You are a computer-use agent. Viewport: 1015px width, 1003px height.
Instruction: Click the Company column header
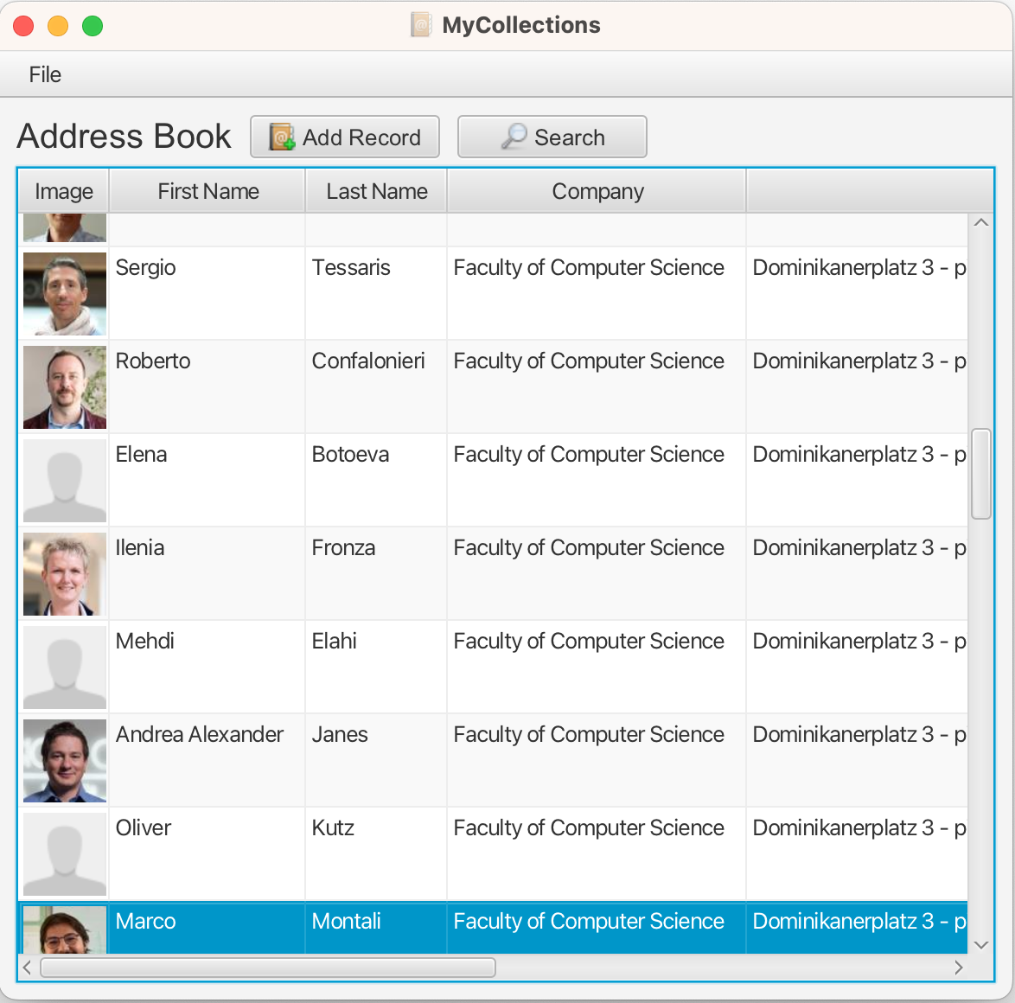(597, 192)
